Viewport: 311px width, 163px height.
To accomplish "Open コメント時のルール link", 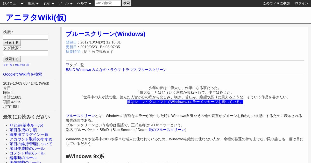I will [27, 153].
